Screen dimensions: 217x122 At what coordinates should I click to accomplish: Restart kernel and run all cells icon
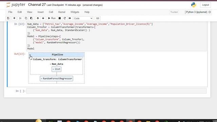(70, 18)
